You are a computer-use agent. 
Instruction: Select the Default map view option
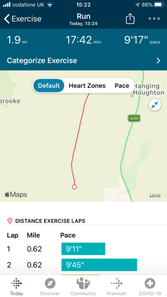pyautogui.click(x=49, y=85)
